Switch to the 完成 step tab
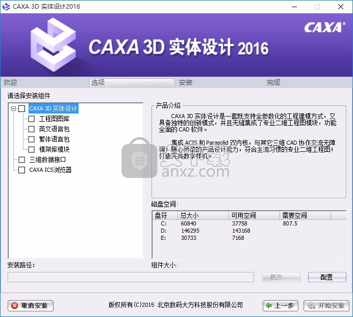 tap(273, 83)
